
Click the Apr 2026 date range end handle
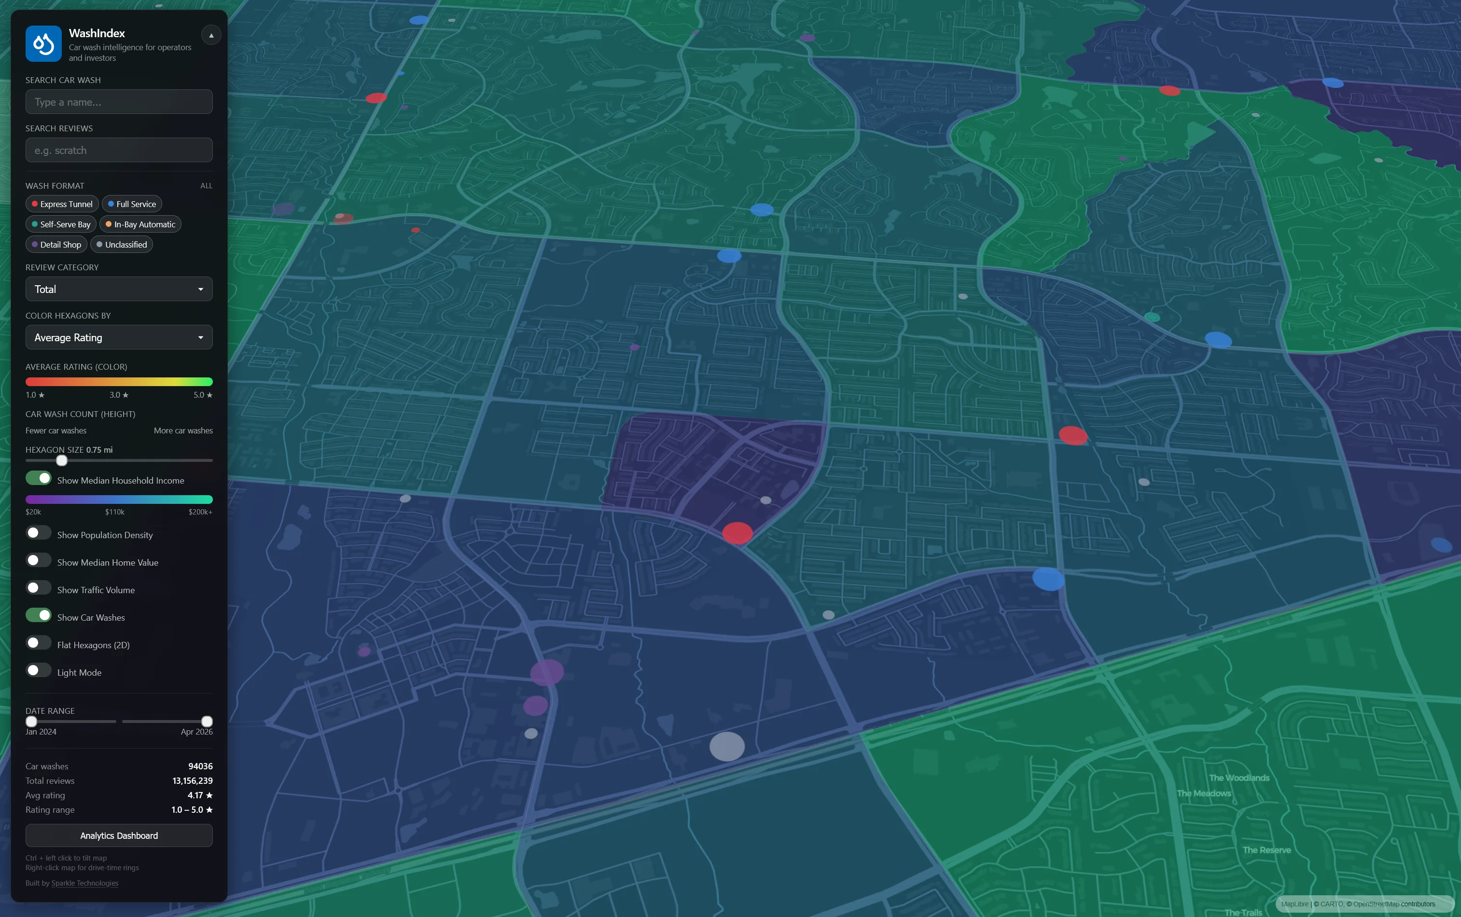207,721
